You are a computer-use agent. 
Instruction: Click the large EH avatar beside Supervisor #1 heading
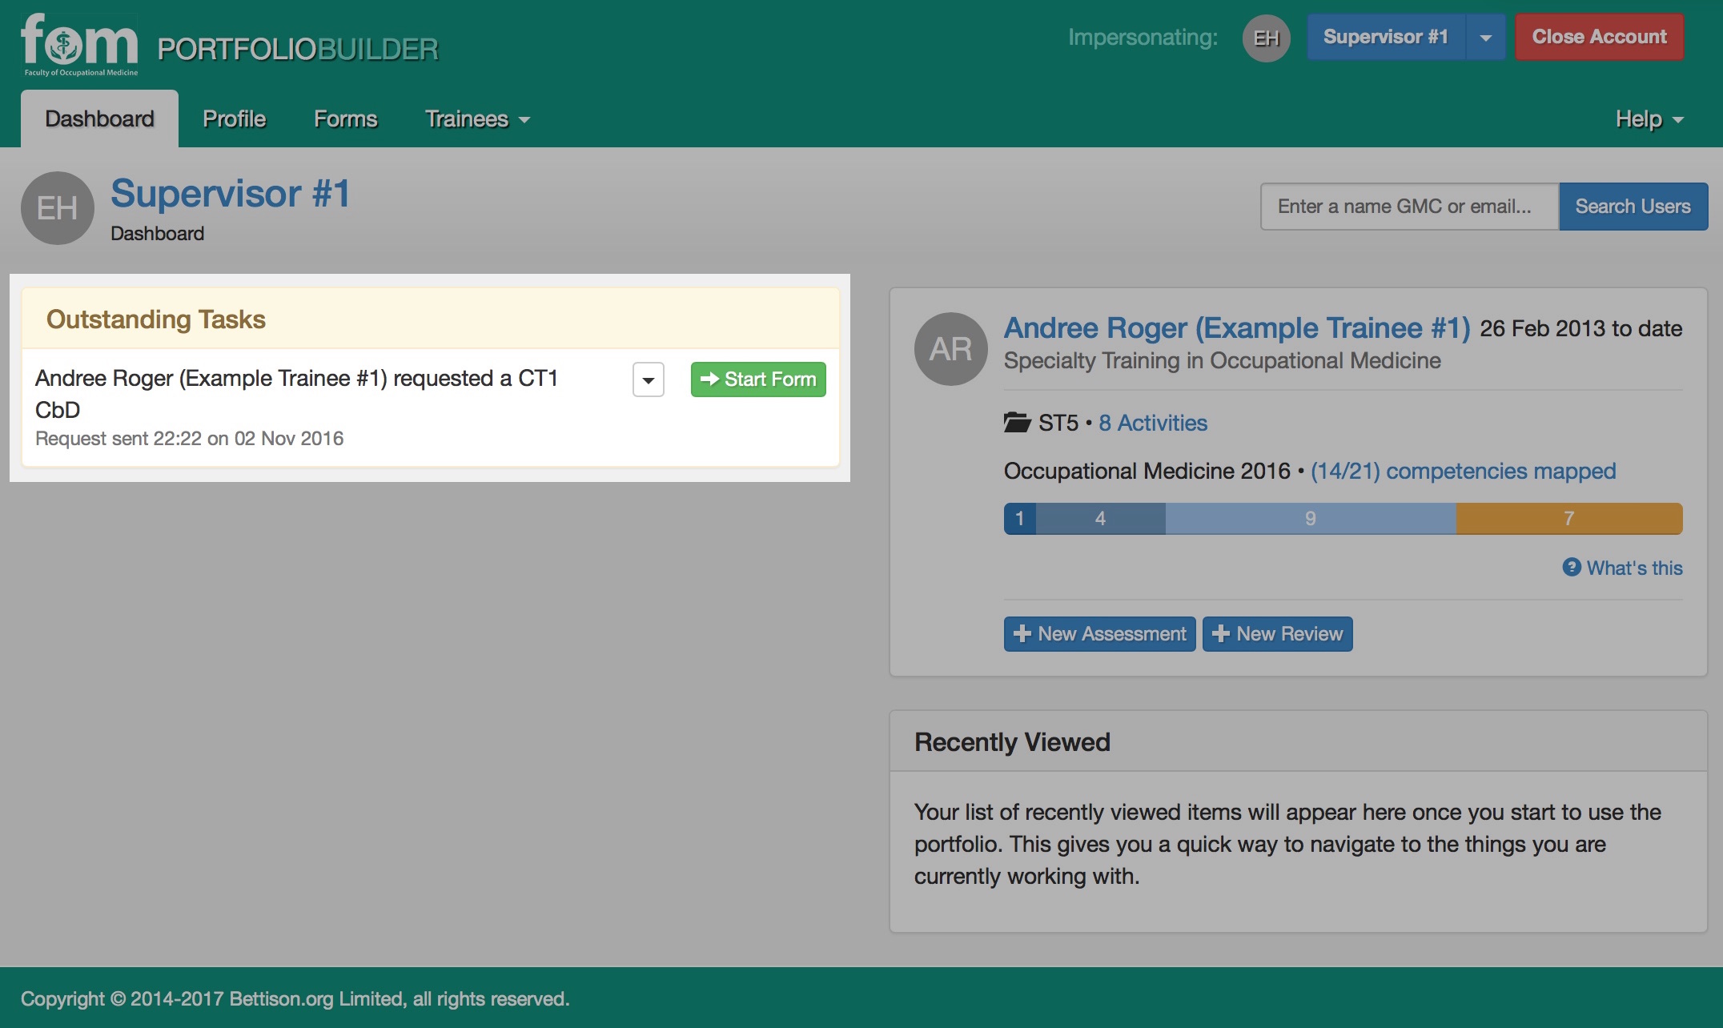pos(58,208)
